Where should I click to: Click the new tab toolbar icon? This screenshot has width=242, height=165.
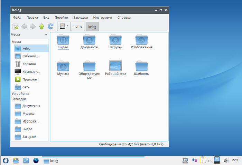16,26
